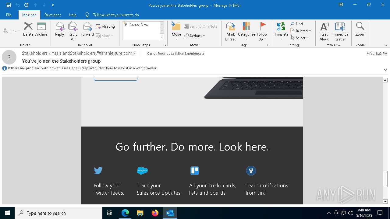The width and height of the screenshot is (390, 219).
Task: Click Find in Editing group
Action: [x=297, y=24]
